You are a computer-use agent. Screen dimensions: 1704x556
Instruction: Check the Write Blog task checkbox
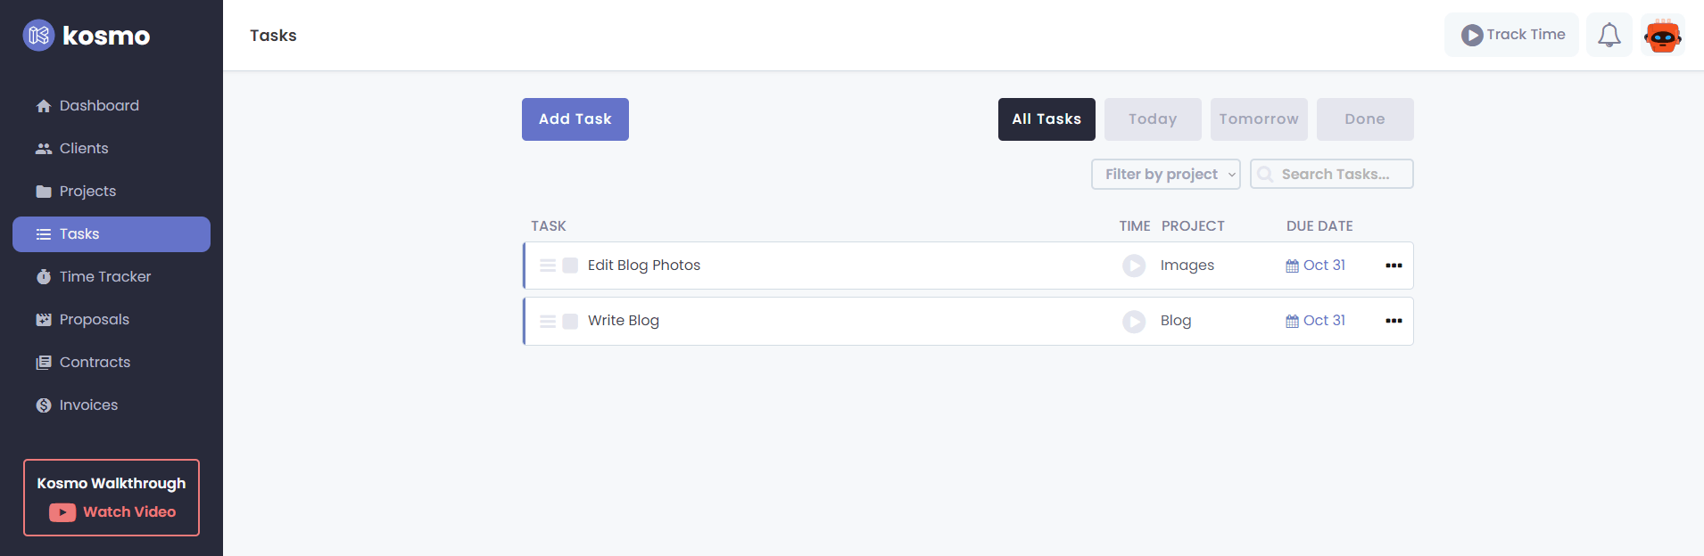pyautogui.click(x=570, y=321)
